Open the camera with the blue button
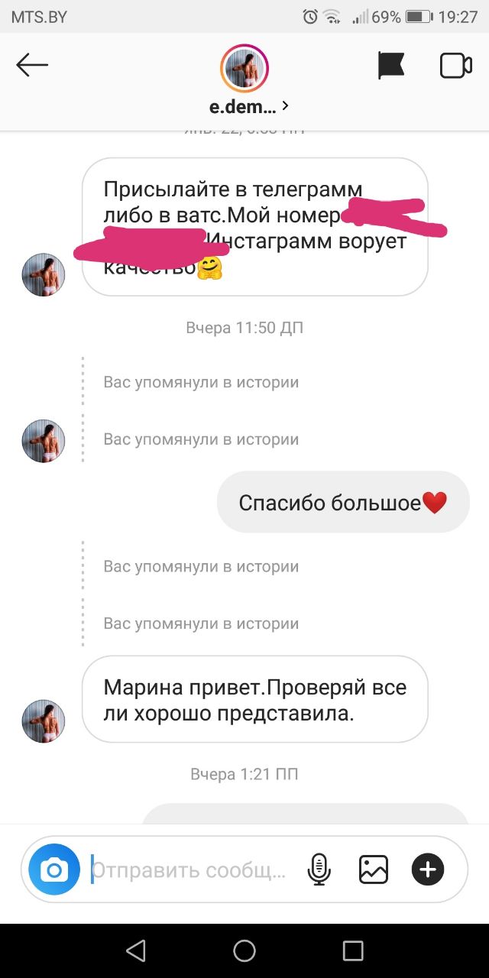Screen dimensions: 489x978 [x=54, y=870]
